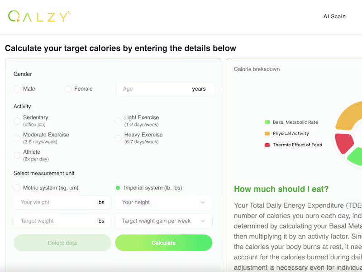
Task: Choose Moderate Exercise activity level
Action: click(17, 138)
